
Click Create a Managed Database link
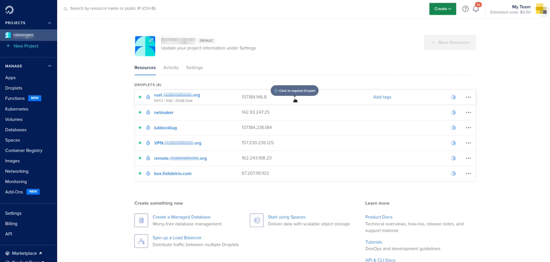tap(181, 217)
